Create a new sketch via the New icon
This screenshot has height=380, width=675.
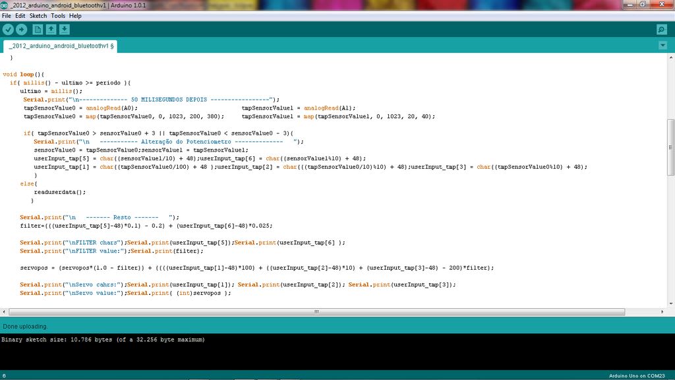(x=38, y=29)
